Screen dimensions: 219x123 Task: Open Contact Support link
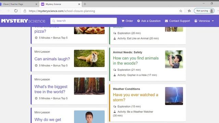tap(177, 21)
